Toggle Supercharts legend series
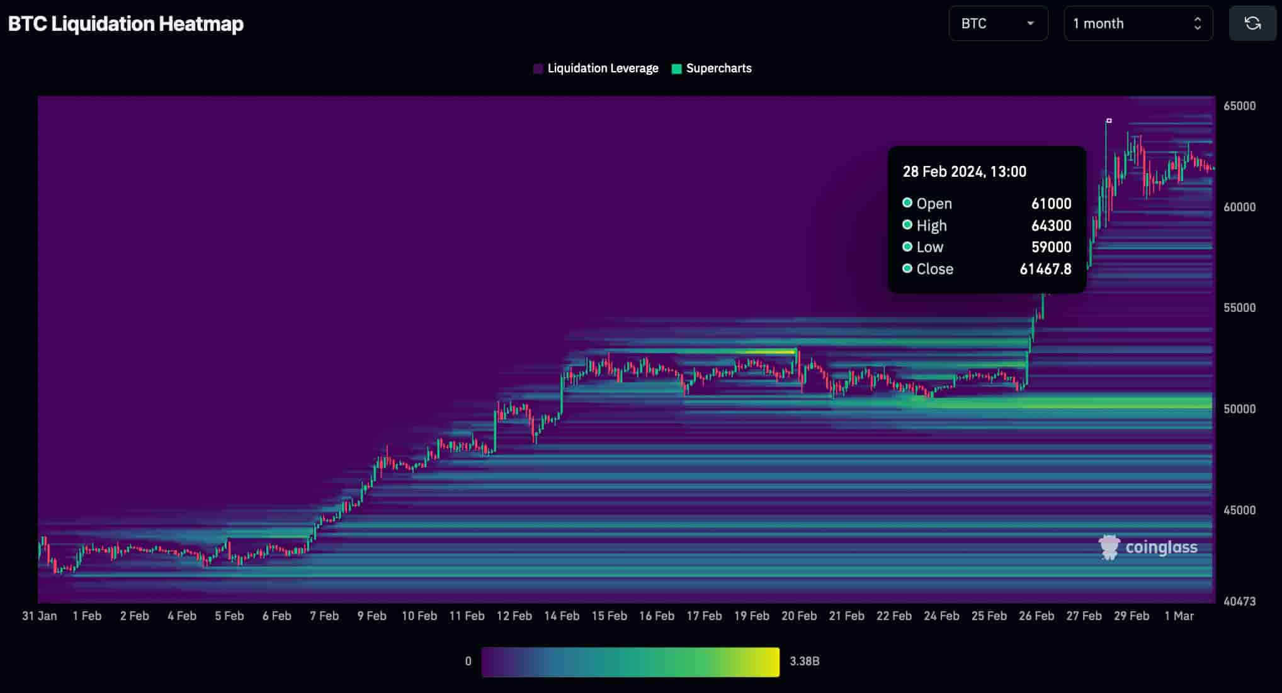 click(718, 69)
